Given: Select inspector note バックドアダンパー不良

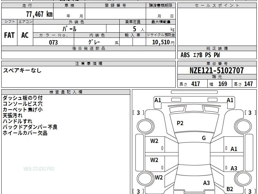Looking at the screenshot, I should coord(30,127).
